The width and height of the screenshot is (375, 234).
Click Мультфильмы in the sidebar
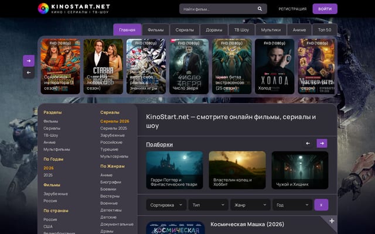(57, 149)
